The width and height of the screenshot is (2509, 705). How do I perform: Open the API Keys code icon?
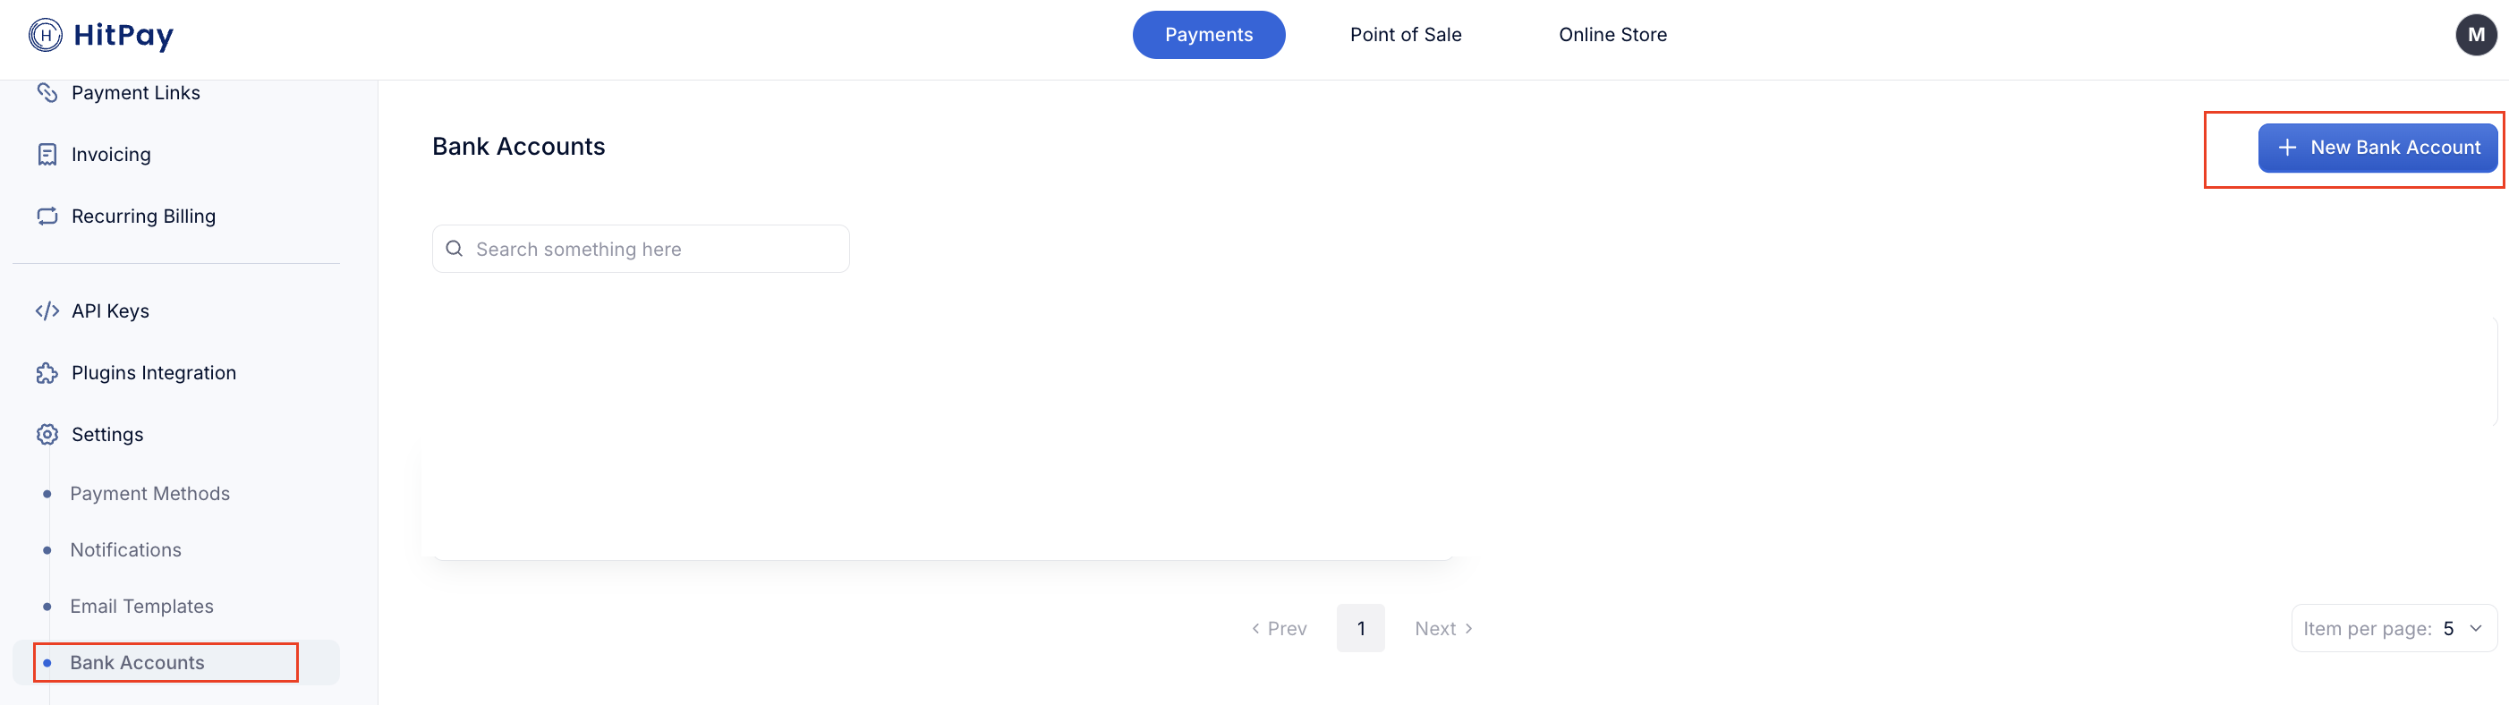pyautogui.click(x=47, y=310)
